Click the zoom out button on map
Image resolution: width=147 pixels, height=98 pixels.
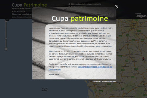(6, 49)
